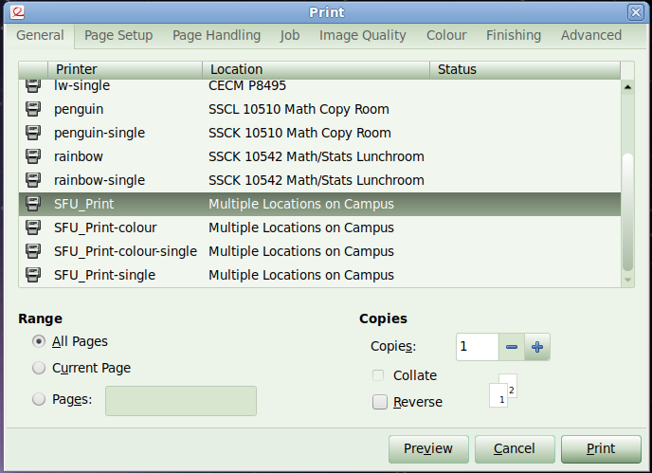
Task: Sort printers by the Location column header
Action: [x=316, y=69]
